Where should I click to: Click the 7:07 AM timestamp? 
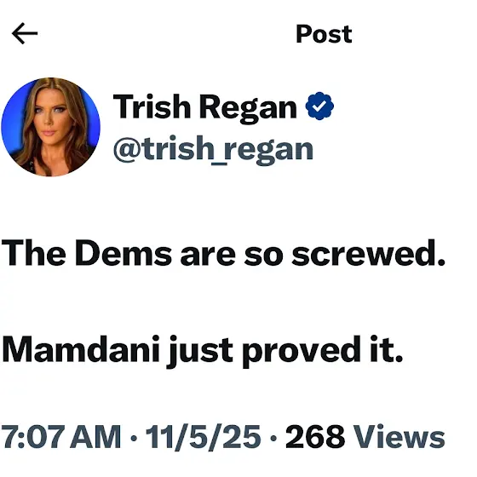tap(60, 436)
